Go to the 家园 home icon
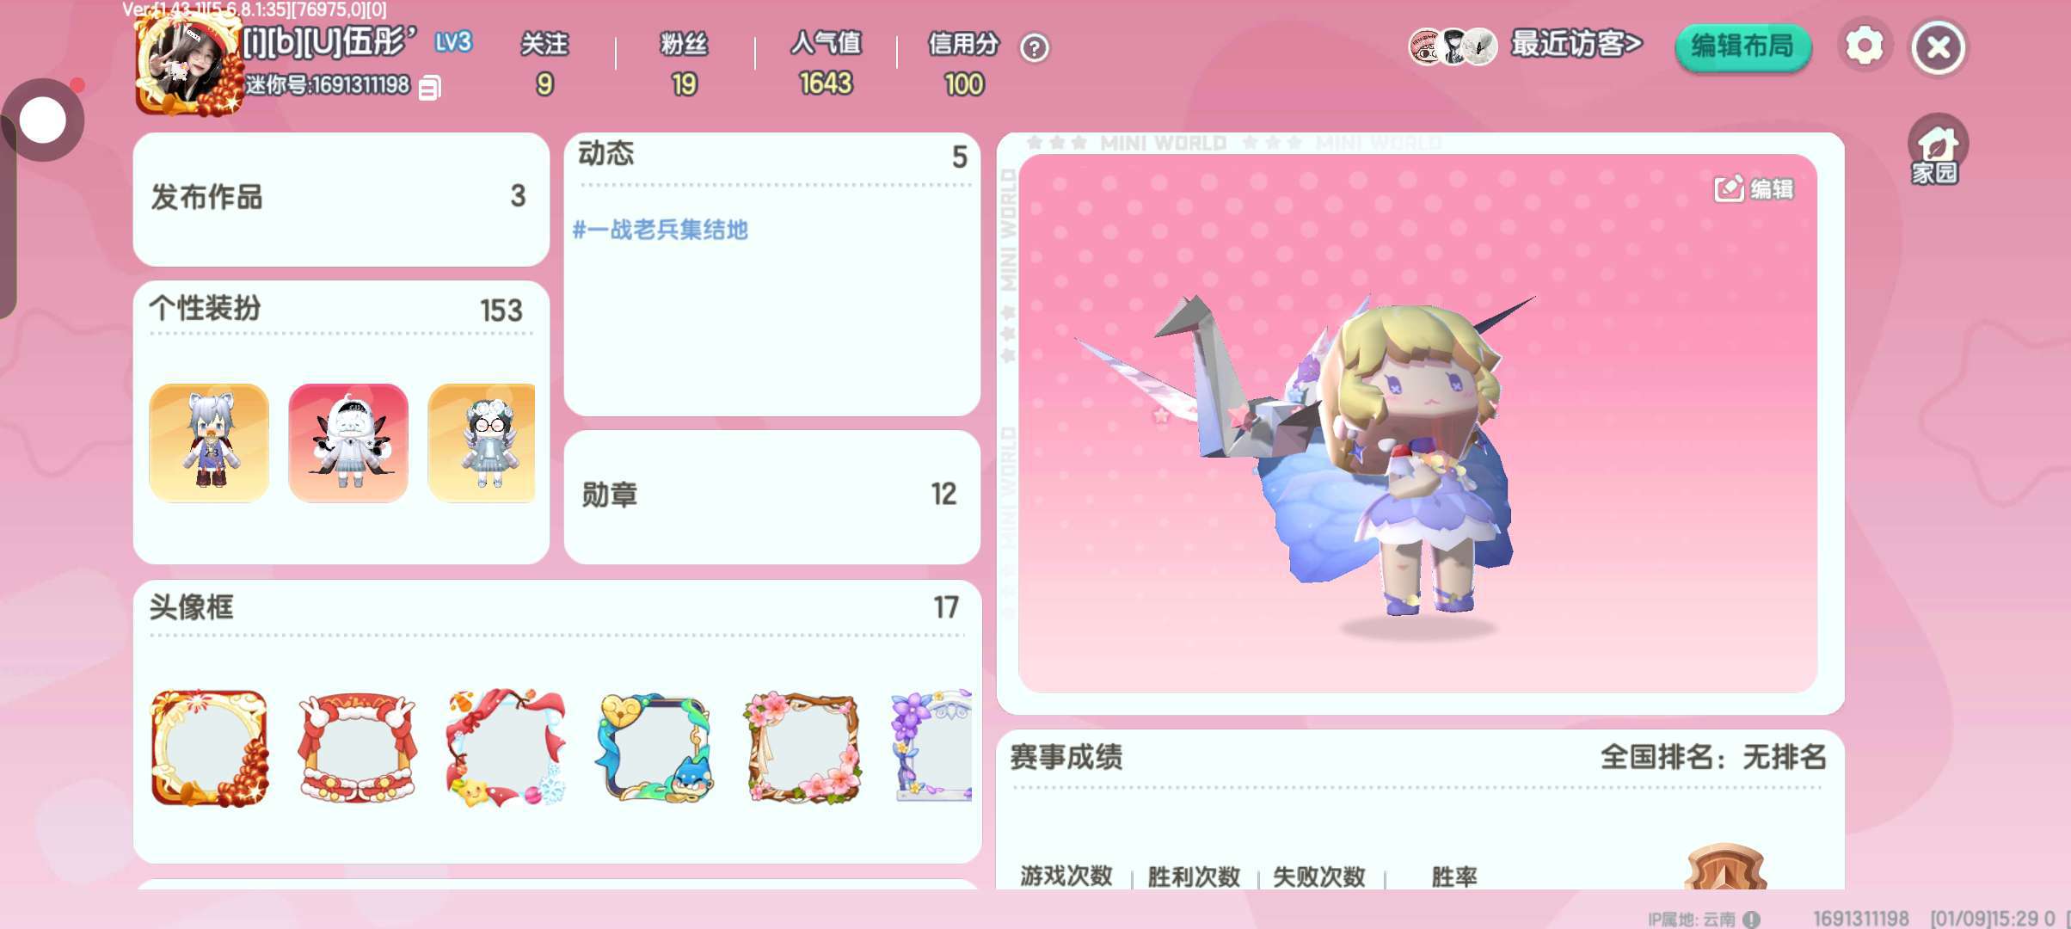This screenshot has width=2071, height=929. click(x=1937, y=151)
